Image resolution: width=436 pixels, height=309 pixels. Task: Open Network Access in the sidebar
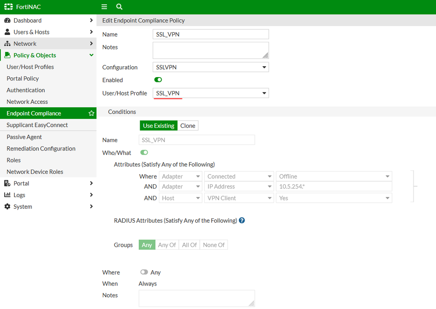coord(27,102)
